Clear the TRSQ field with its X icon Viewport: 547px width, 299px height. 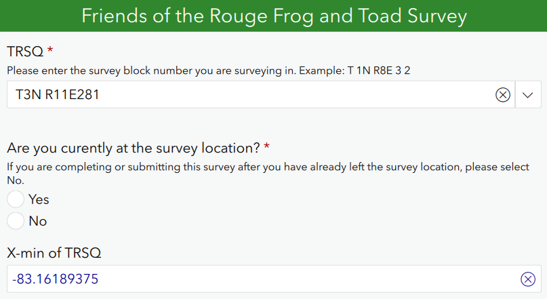point(502,95)
